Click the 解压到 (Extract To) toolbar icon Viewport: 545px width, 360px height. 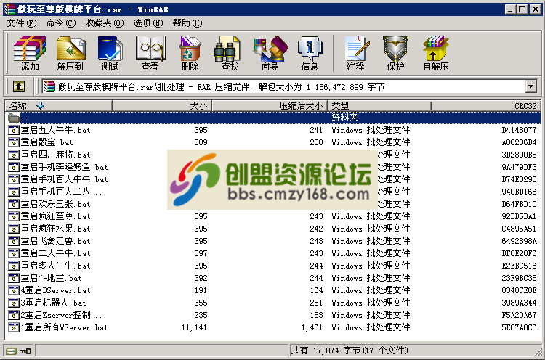(x=70, y=53)
